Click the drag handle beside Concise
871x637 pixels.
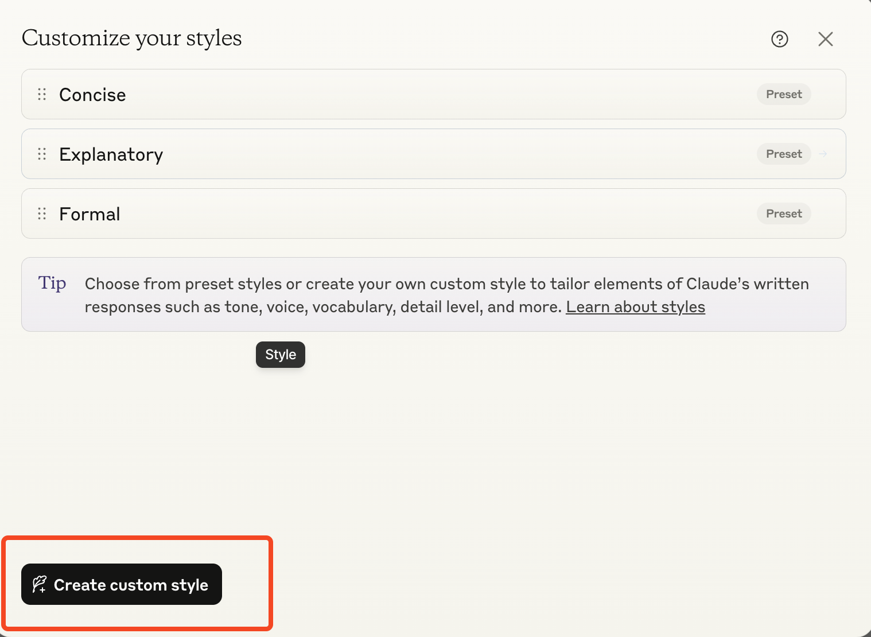click(x=41, y=94)
